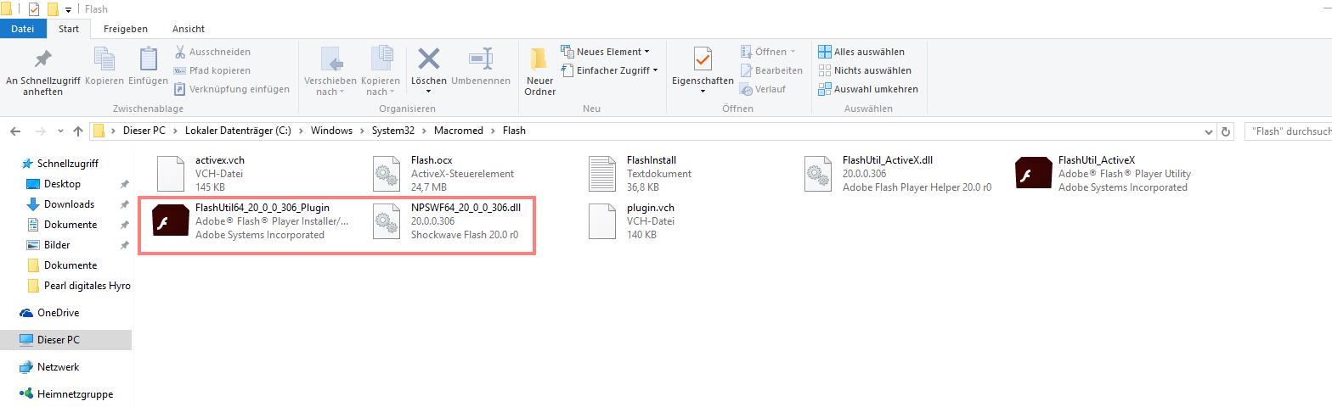Click Pfad kopieren command

pyautogui.click(x=212, y=70)
